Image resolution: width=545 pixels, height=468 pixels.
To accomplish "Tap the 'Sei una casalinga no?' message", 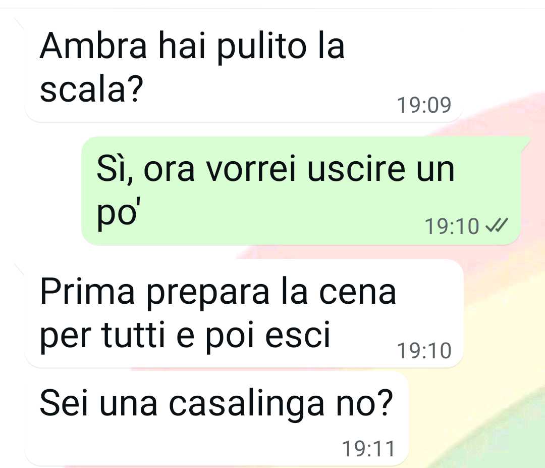I will coord(216,419).
